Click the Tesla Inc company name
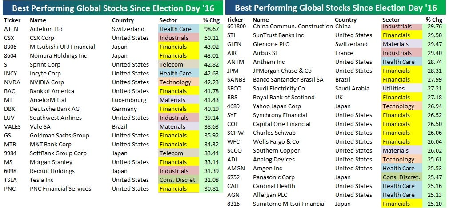Image resolution: width=449 pixels, height=208 pixels. tap(42, 180)
